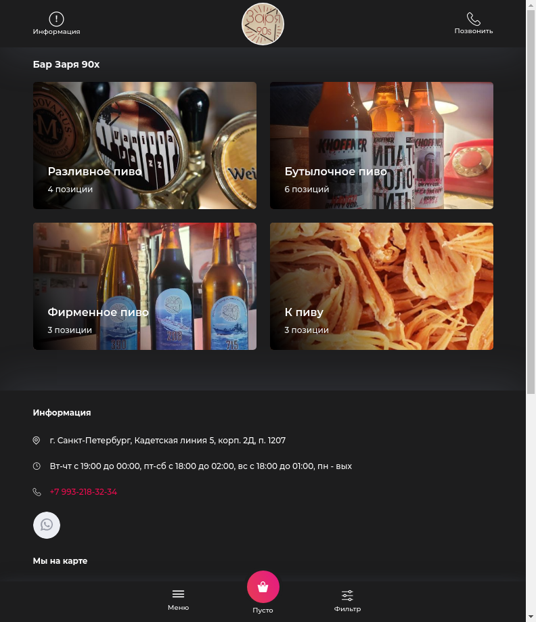Screen dimensions: 536x622
Task: Click the location pin icon by the address
Action: pos(36,441)
